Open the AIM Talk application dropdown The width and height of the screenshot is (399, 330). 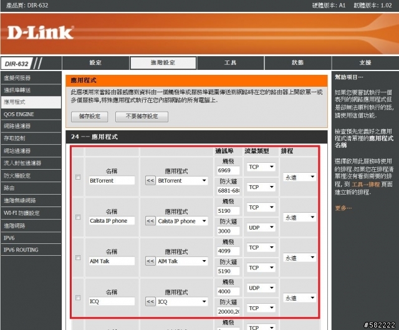pyautogui.click(x=182, y=261)
